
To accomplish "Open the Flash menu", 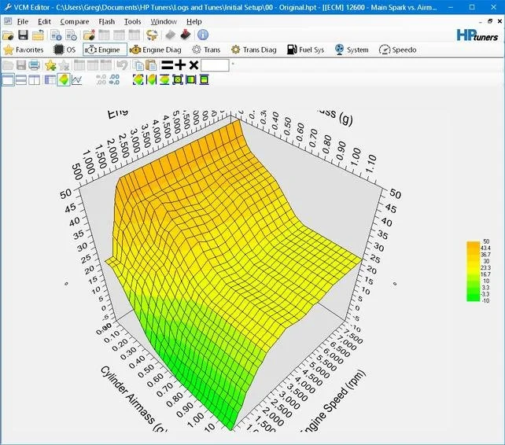I will coord(107,22).
